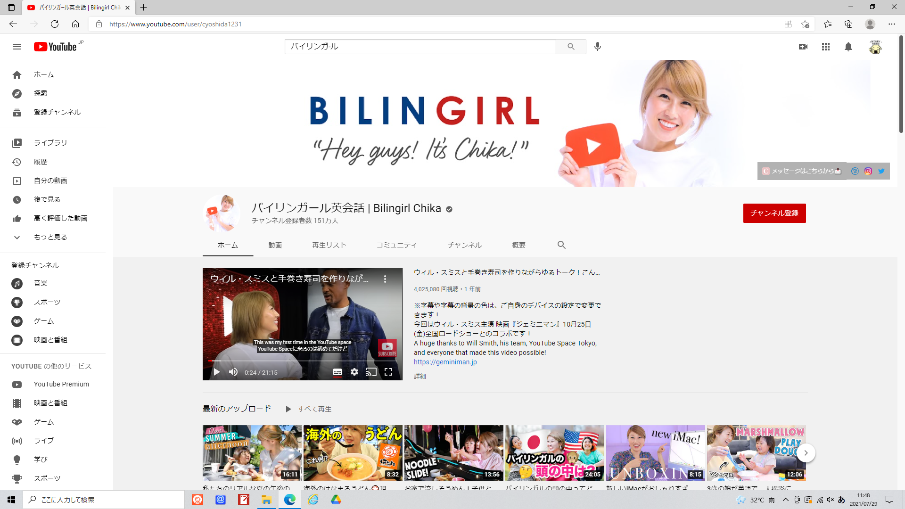Select the 動画 channel tab

(275, 245)
